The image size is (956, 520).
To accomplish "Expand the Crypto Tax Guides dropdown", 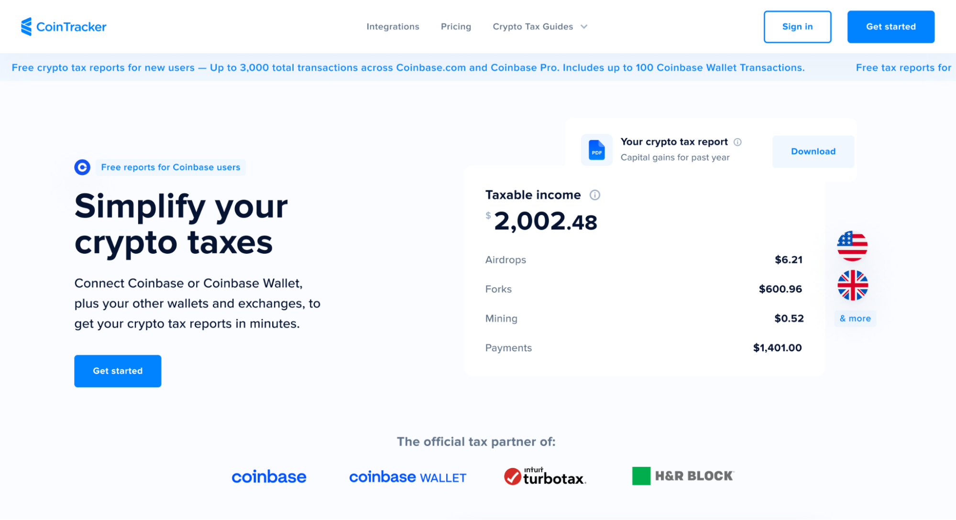I will tap(541, 26).
